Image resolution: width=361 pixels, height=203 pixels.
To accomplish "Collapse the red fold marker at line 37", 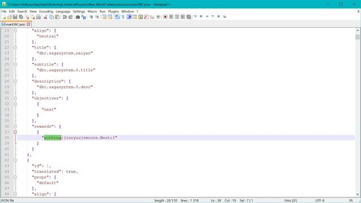I will tap(15, 132).
